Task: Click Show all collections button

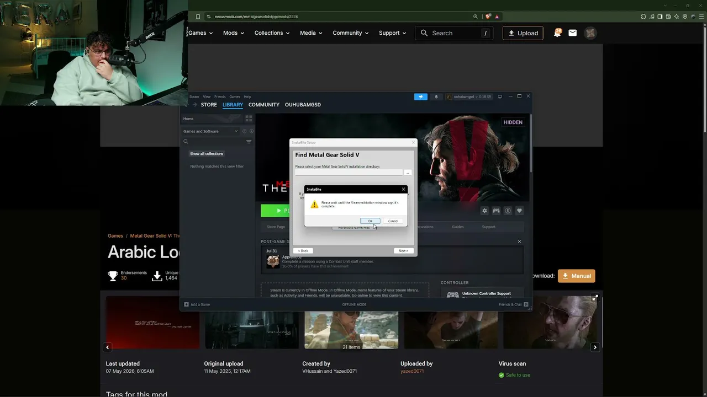Action: coord(207,154)
